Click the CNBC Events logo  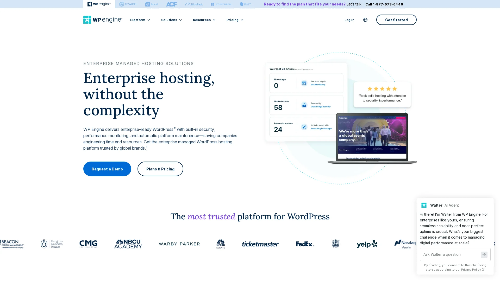click(221, 244)
